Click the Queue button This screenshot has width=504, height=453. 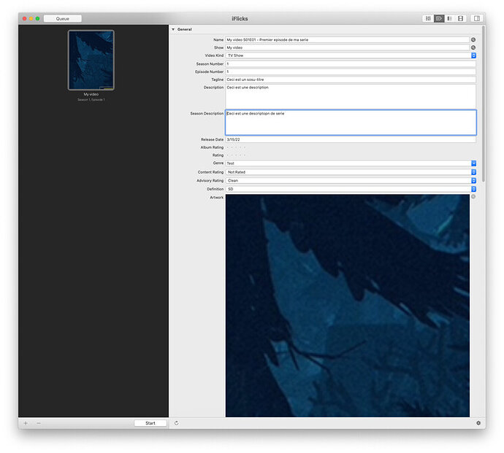pos(63,18)
